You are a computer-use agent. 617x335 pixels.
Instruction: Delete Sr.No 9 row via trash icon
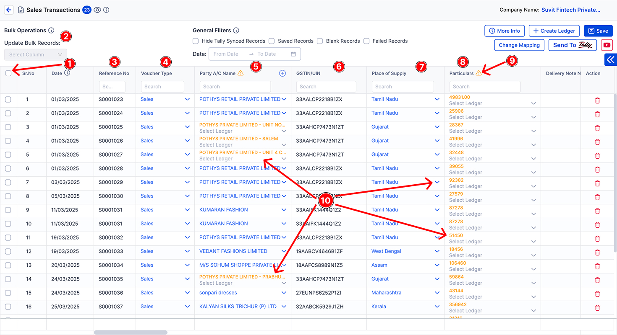(x=597, y=211)
